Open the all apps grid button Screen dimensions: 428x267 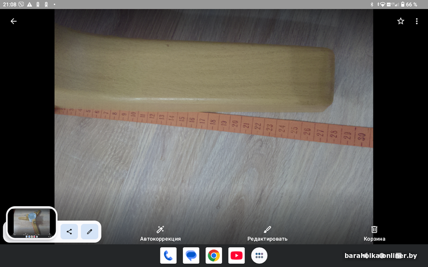tap(259, 256)
